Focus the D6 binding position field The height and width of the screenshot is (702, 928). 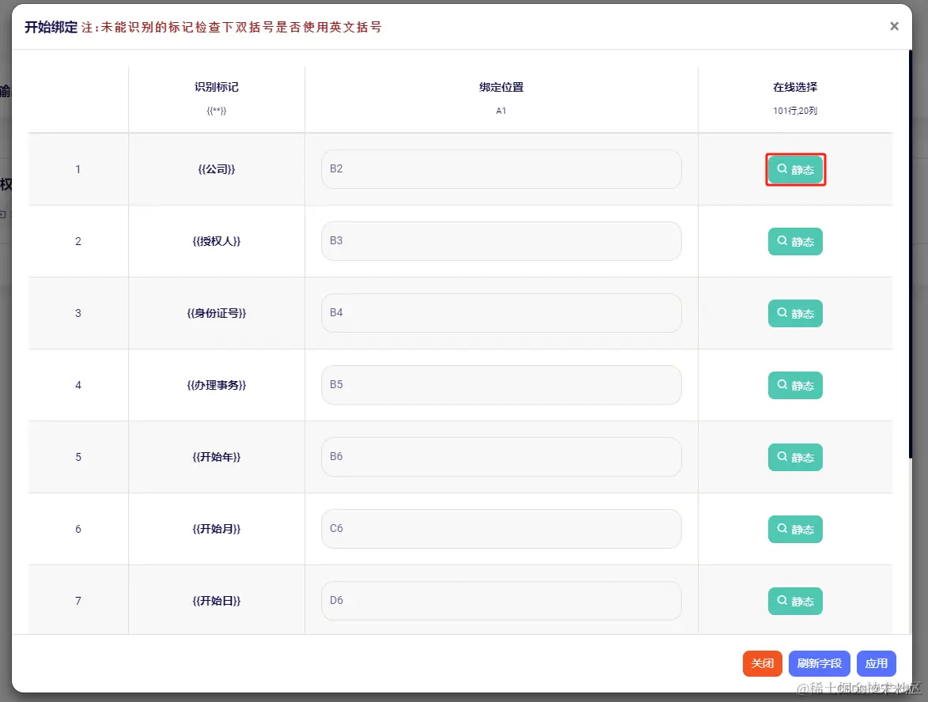(502, 601)
